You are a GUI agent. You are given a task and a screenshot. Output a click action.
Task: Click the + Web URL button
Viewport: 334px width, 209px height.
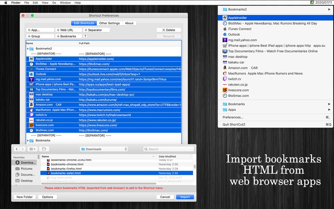(68, 30)
